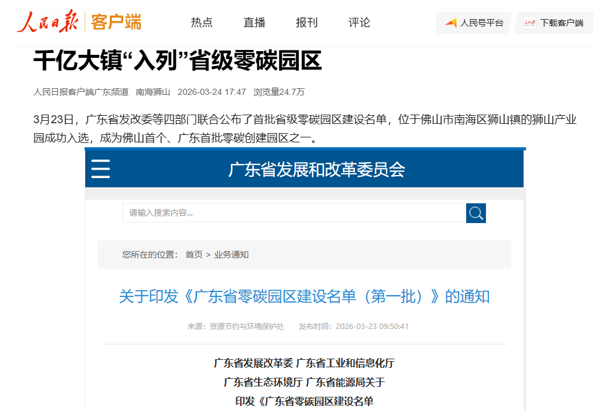Click the 来源：资源节约与环境保护处 text
This screenshot has width=610, height=411.
(x=236, y=327)
